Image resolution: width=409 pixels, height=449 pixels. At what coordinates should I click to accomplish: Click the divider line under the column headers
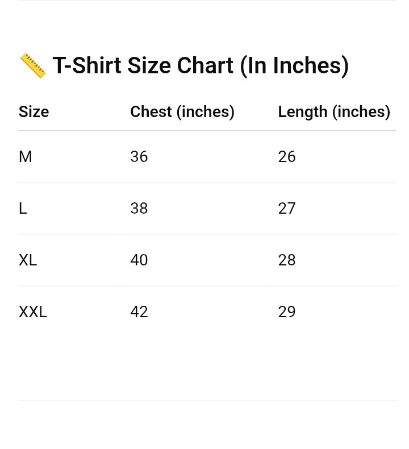(x=207, y=131)
